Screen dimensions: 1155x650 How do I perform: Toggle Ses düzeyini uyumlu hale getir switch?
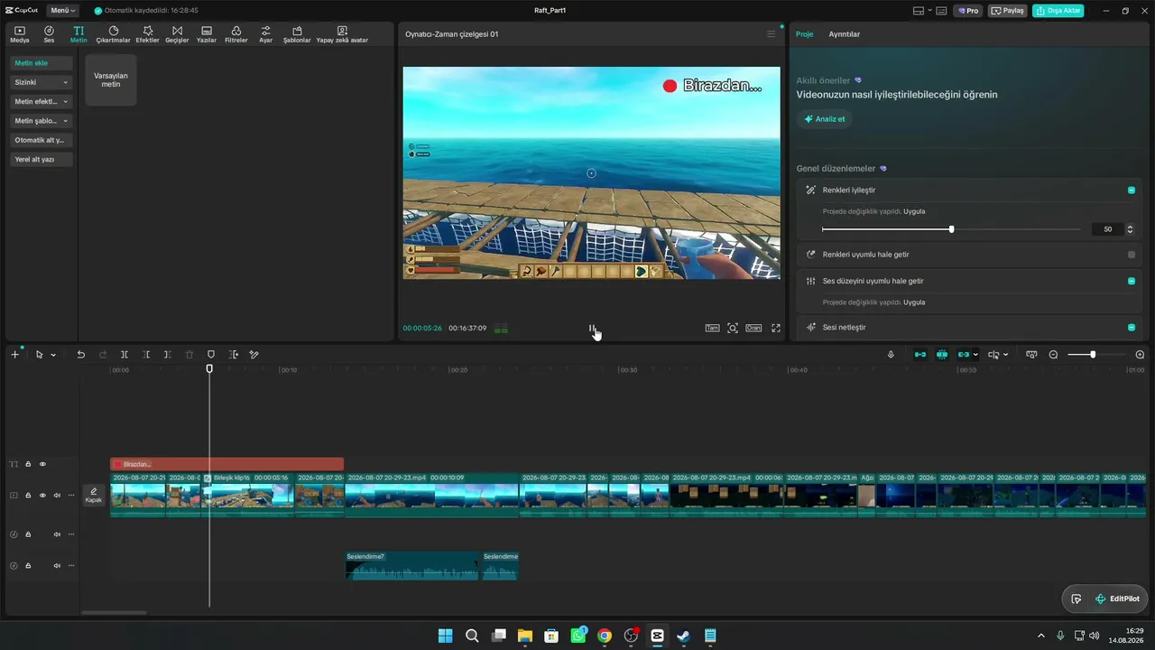click(x=1132, y=281)
